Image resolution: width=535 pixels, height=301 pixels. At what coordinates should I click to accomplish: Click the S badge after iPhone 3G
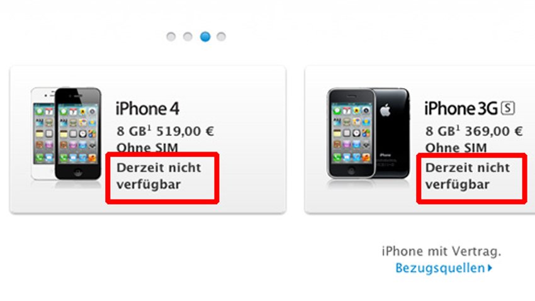508,108
